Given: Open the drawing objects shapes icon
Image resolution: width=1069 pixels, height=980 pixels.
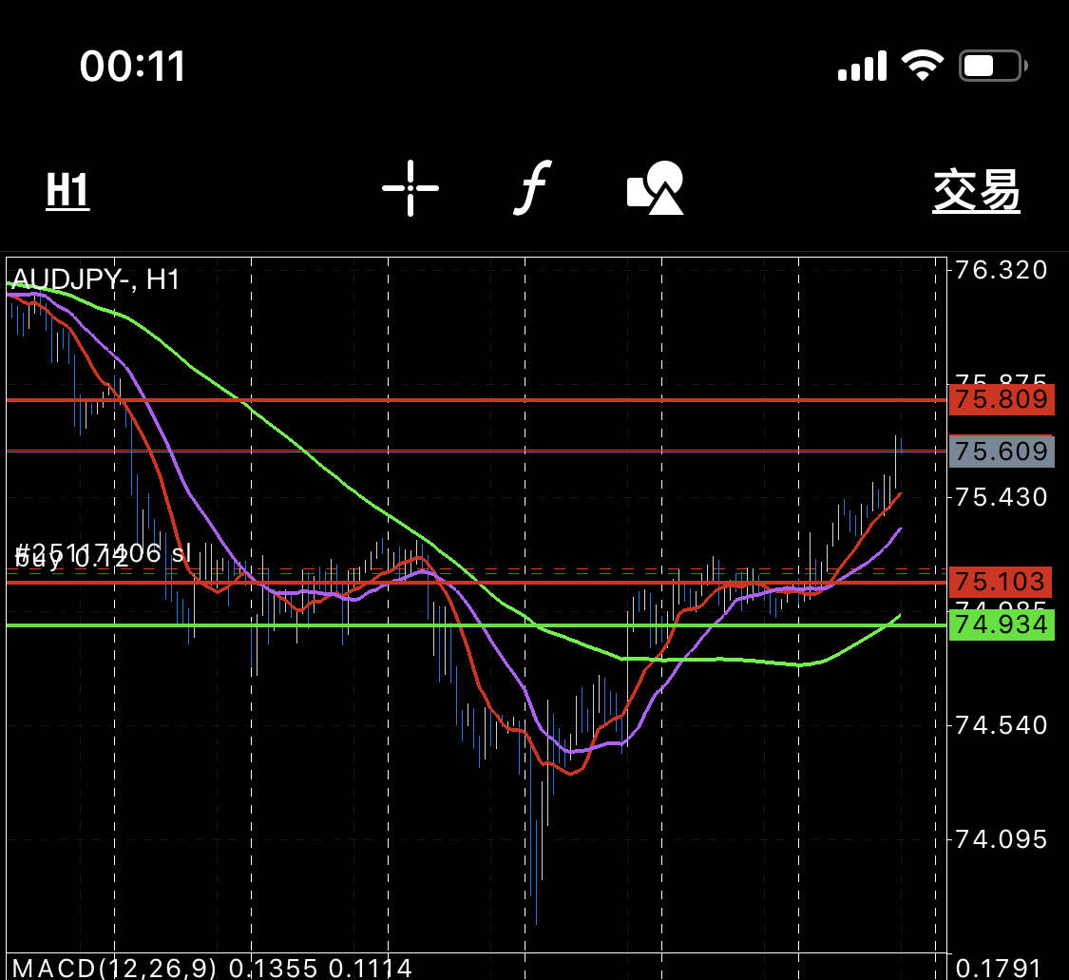Looking at the screenshot, I should click(655, 188).
